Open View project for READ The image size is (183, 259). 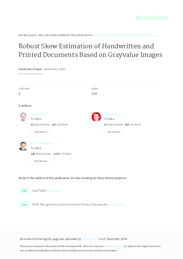[x=116, y=204]
